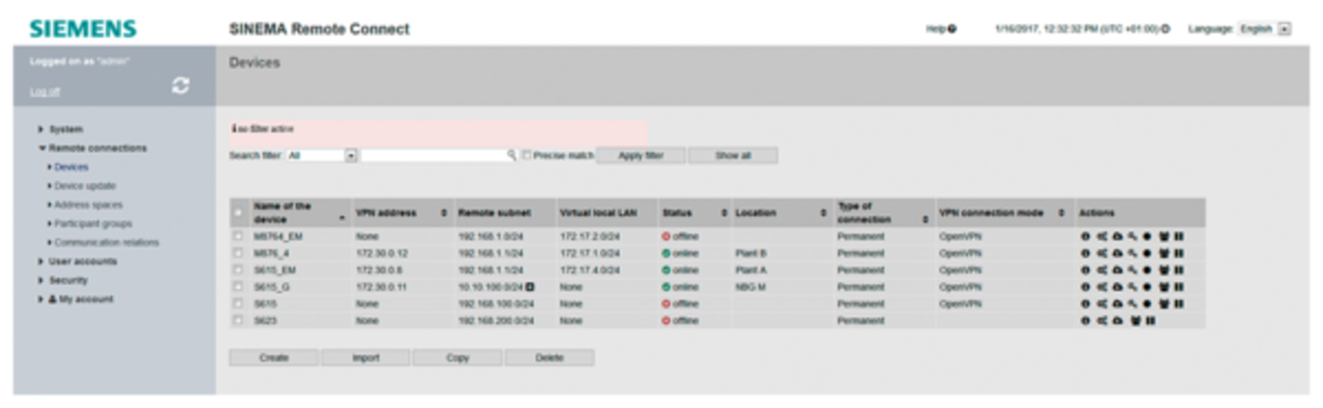
Task: Tick the select-all checkbox in the table header
Action: [237, 213]
